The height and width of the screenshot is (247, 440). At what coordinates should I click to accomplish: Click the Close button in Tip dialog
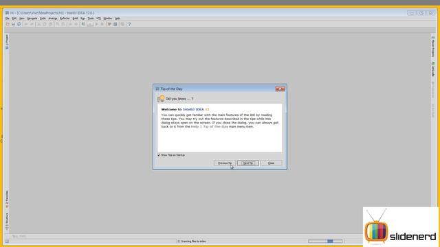click(271, 163)
